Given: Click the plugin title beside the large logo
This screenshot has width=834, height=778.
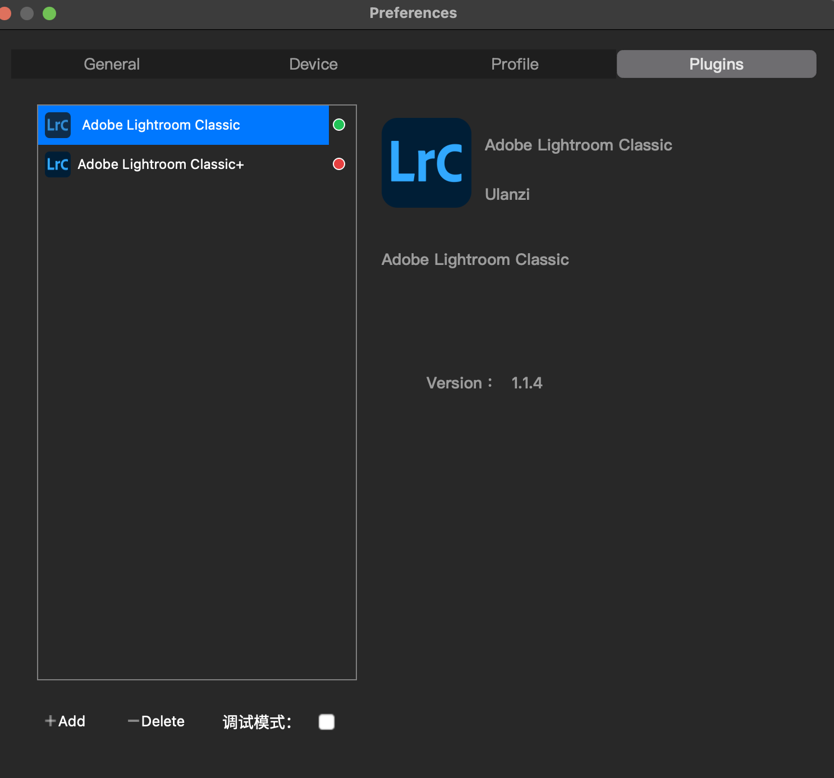Looking at the screenshot, I should pos(579,145).
